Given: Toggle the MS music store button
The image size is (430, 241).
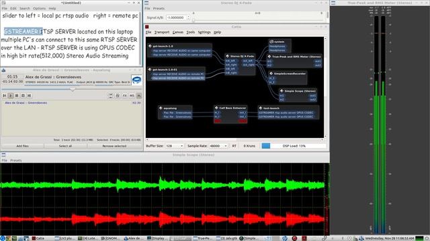Looking at the screenshot, I should (x=132, y=95).
